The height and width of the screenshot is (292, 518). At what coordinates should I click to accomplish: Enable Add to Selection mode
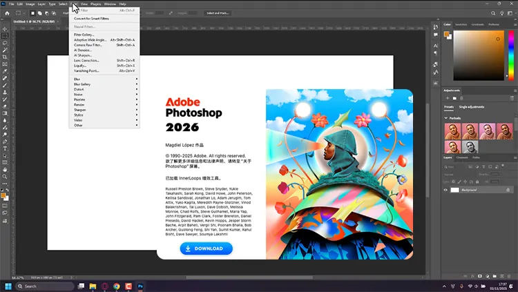[39, 13]
